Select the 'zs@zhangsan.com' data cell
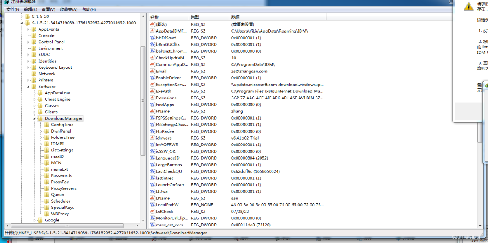The width and height of the screenshot is (488, 243). tap(249, 71)
